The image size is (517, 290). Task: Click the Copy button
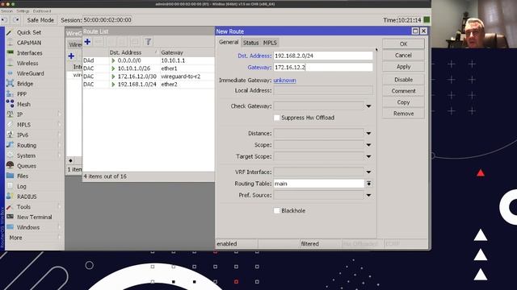point(403,102)
